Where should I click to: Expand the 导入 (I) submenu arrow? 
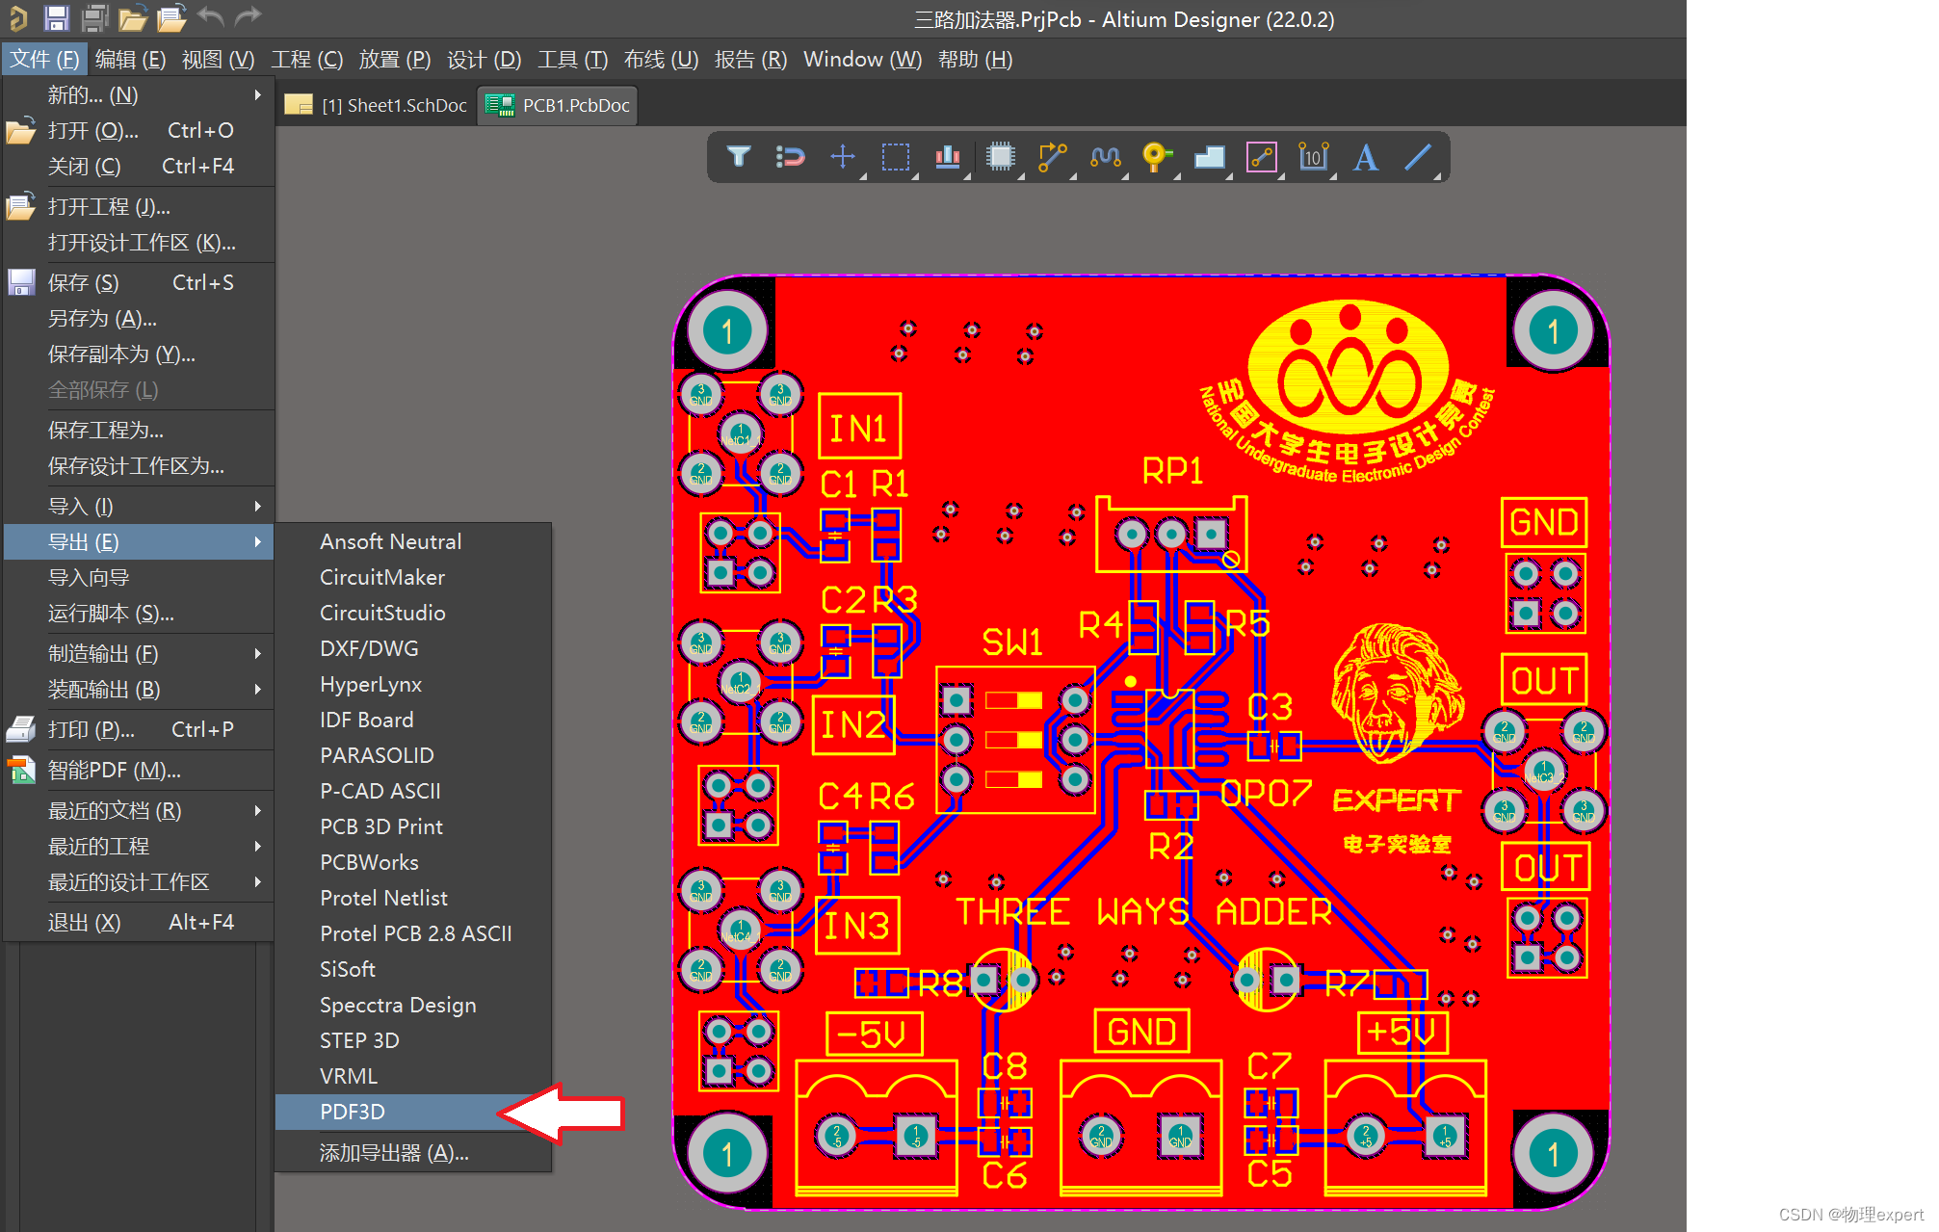tap(257, 506)
